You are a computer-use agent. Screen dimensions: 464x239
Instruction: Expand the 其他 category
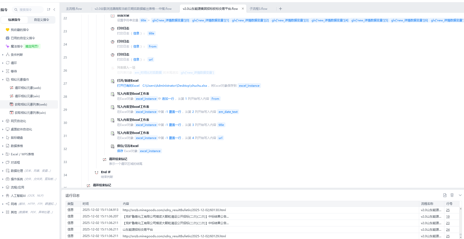tap(3, 212)
